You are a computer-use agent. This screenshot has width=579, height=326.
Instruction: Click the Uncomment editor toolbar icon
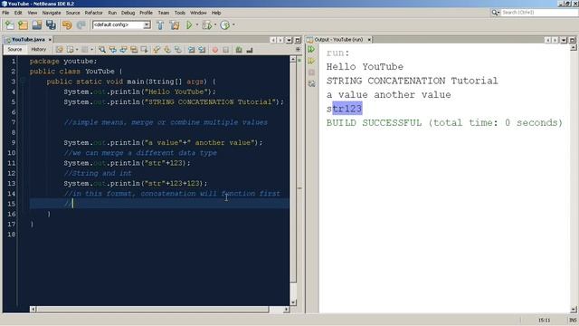pos(250,50)
